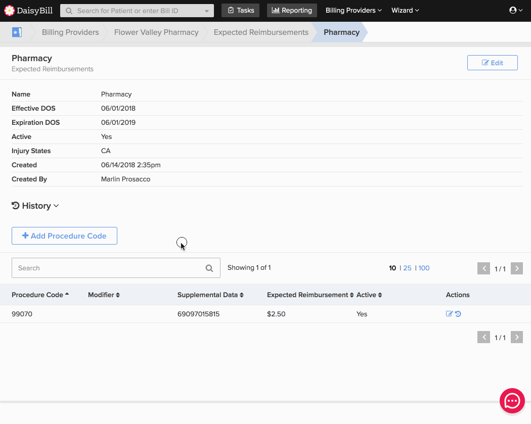531x424 pixels.
Task: Navigate to Billing Providers breadcrumb
Action: pyautogui.click(x=70, y=32)
